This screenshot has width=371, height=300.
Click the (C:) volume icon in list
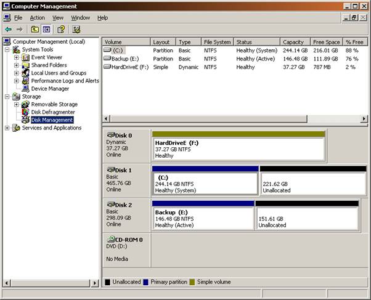tap(107, 50)
